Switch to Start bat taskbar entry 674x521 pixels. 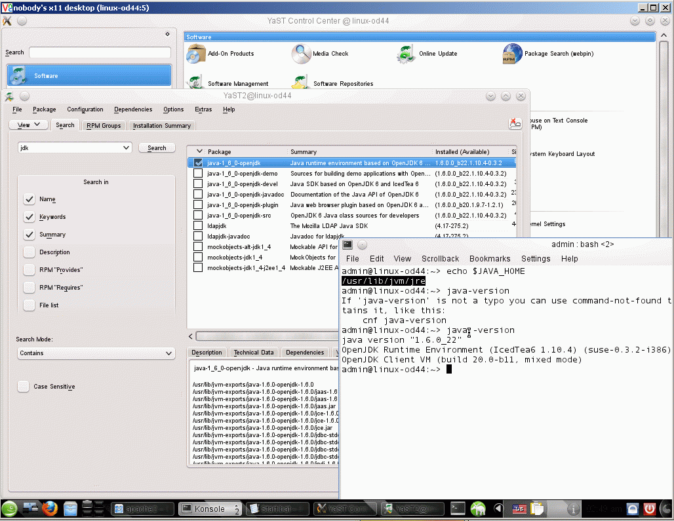(278, 509)
